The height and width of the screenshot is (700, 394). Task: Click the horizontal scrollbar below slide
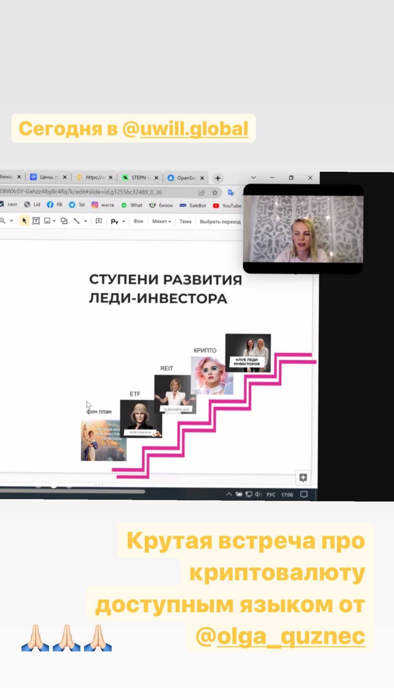[72, 491]
